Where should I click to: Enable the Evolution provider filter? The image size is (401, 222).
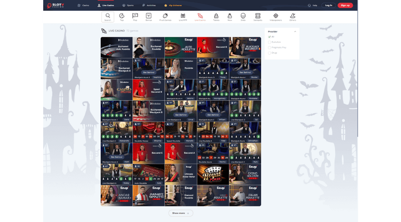[269, 42]
